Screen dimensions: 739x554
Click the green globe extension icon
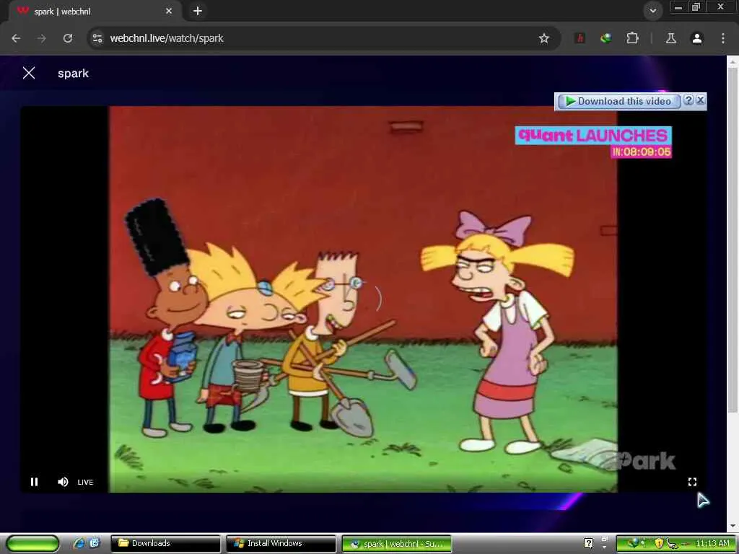[x=606, y=38]
